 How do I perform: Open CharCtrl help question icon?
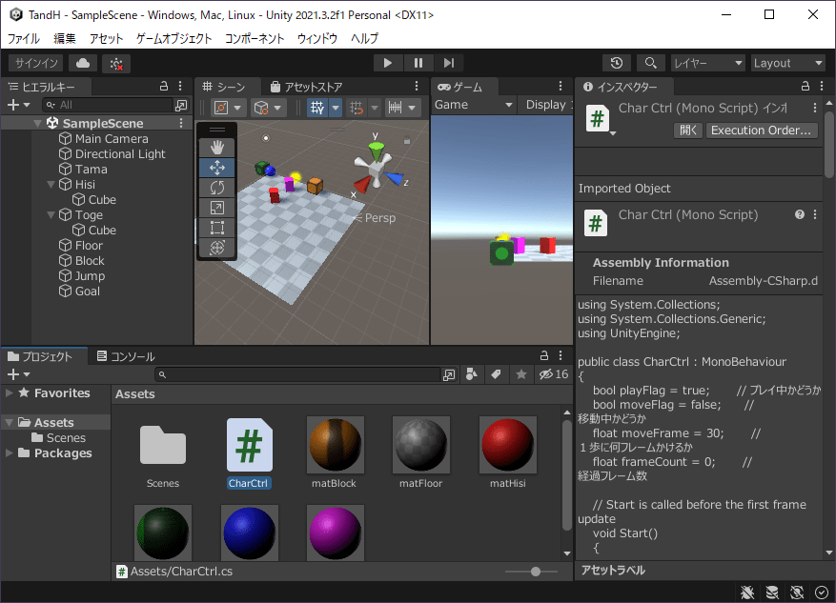800,214
